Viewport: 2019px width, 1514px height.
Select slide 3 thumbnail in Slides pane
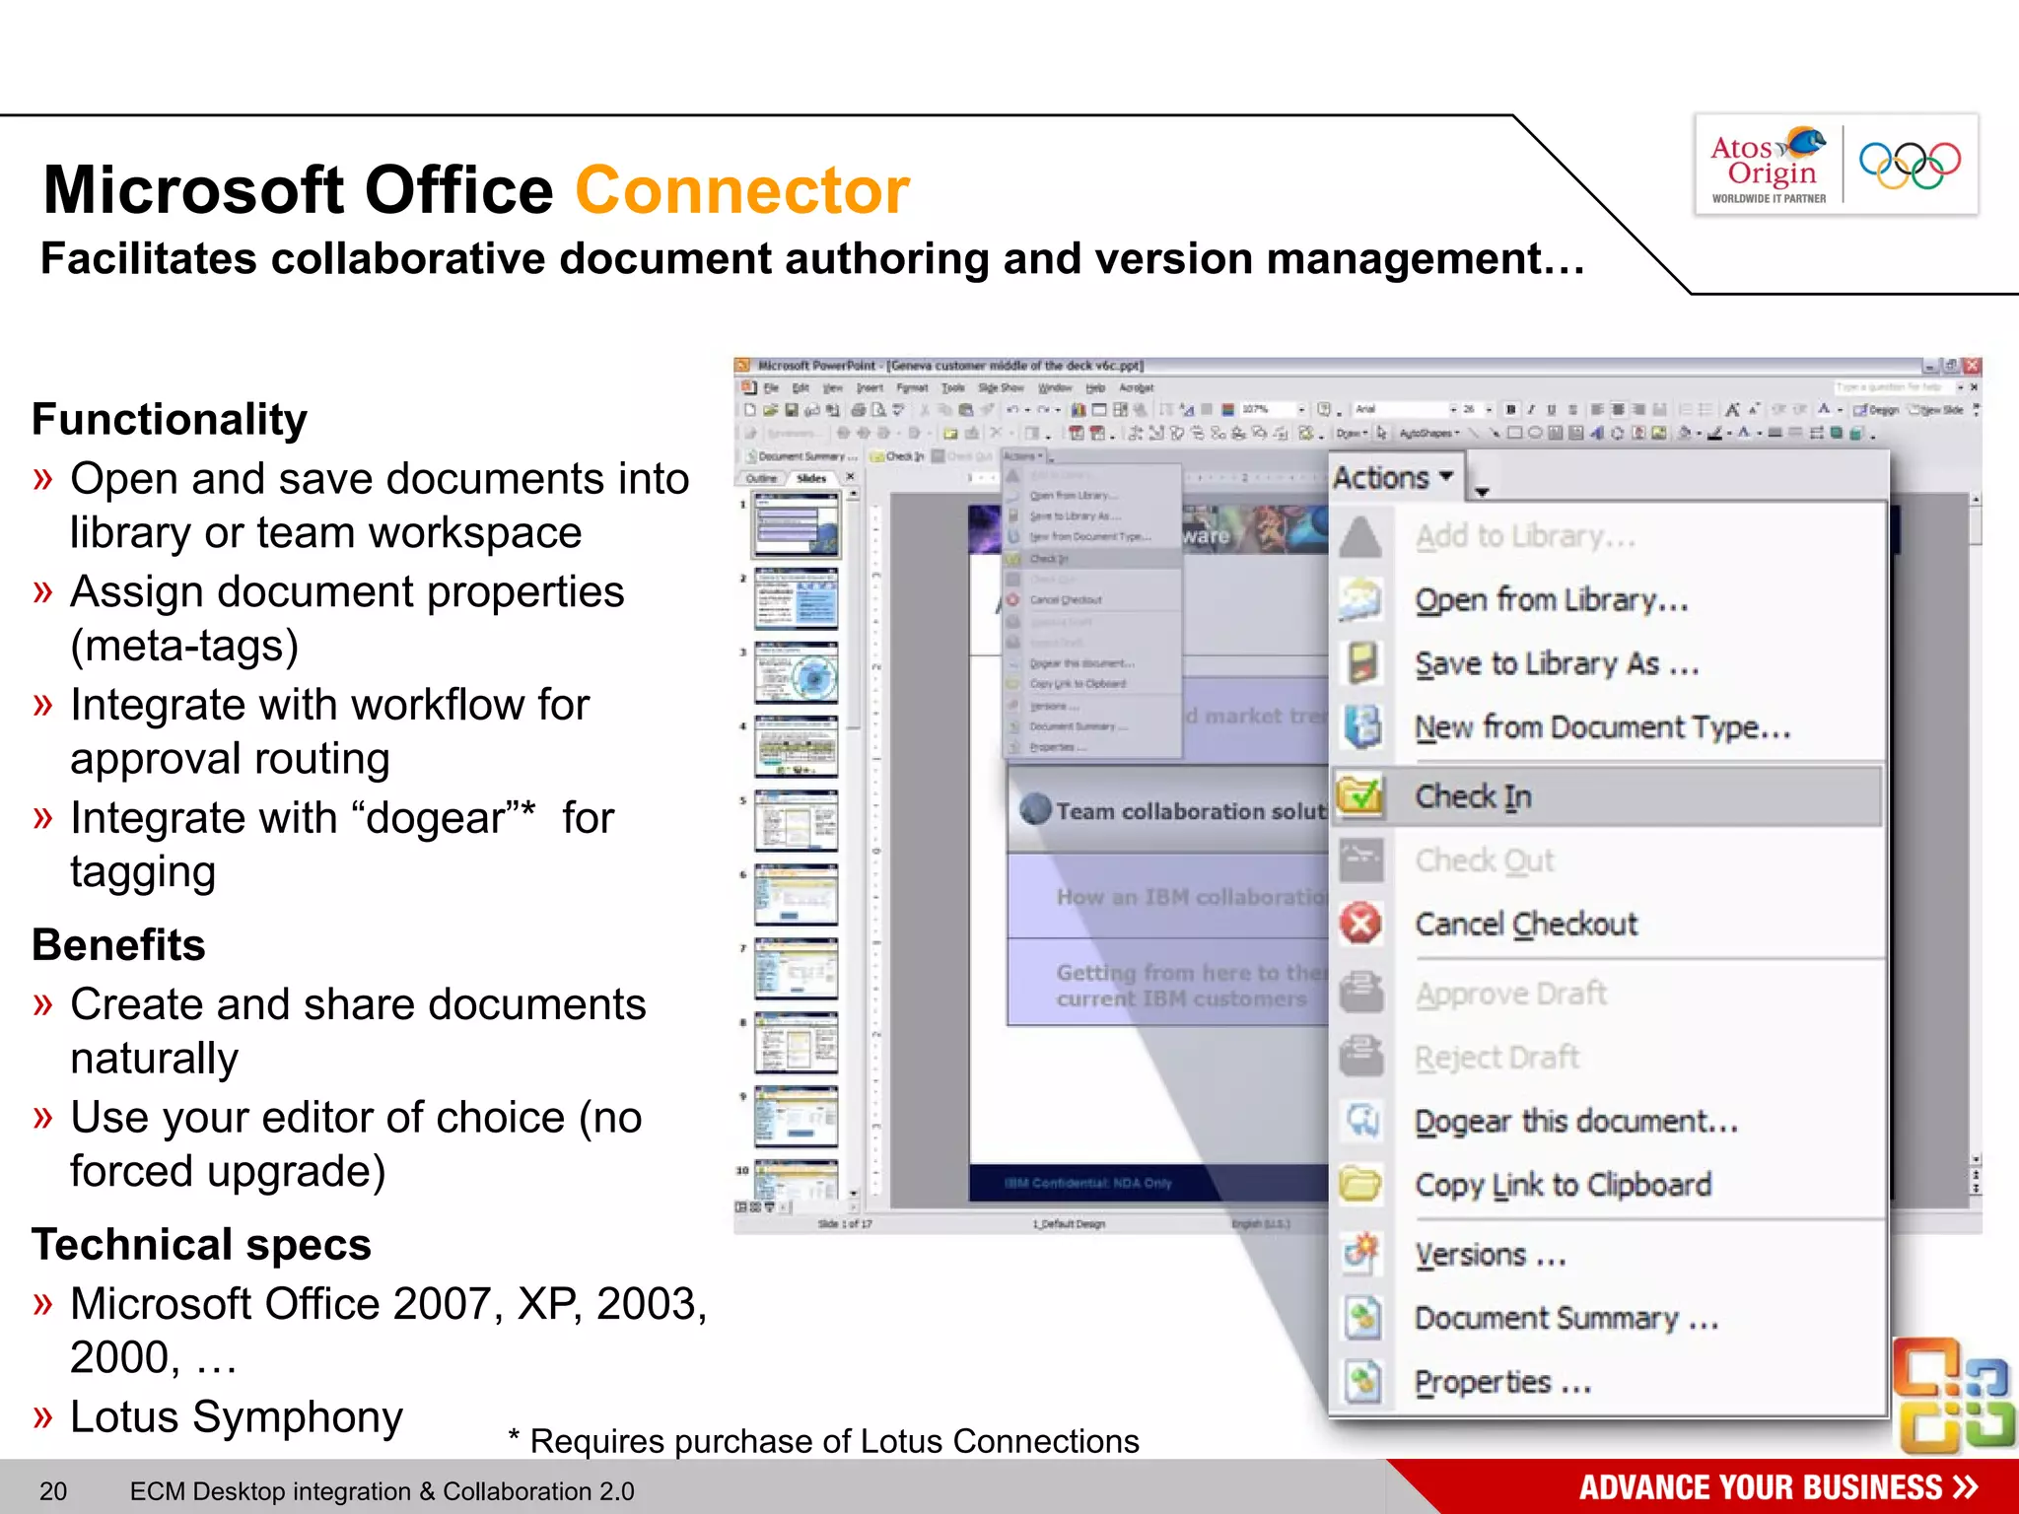coord(796,672)
